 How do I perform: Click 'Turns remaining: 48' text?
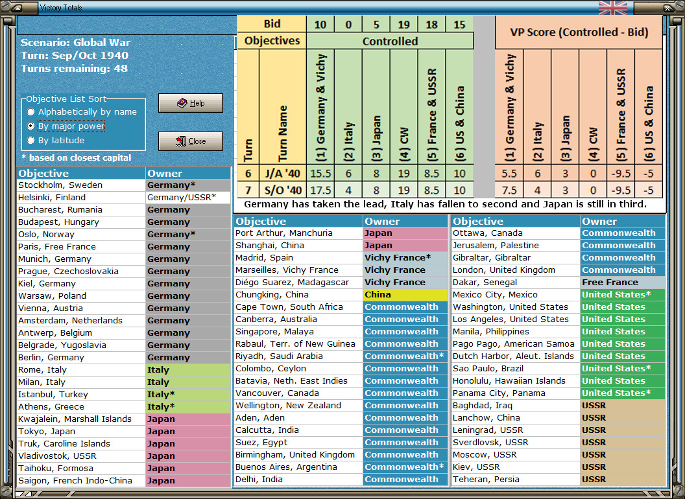click(74, 69)
